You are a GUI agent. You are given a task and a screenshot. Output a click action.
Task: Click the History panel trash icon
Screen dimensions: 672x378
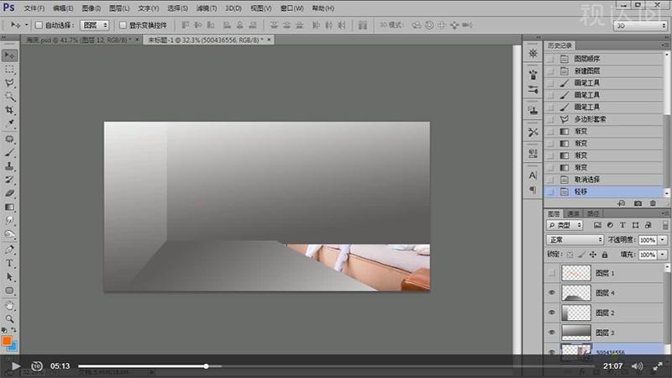point(653,203)
